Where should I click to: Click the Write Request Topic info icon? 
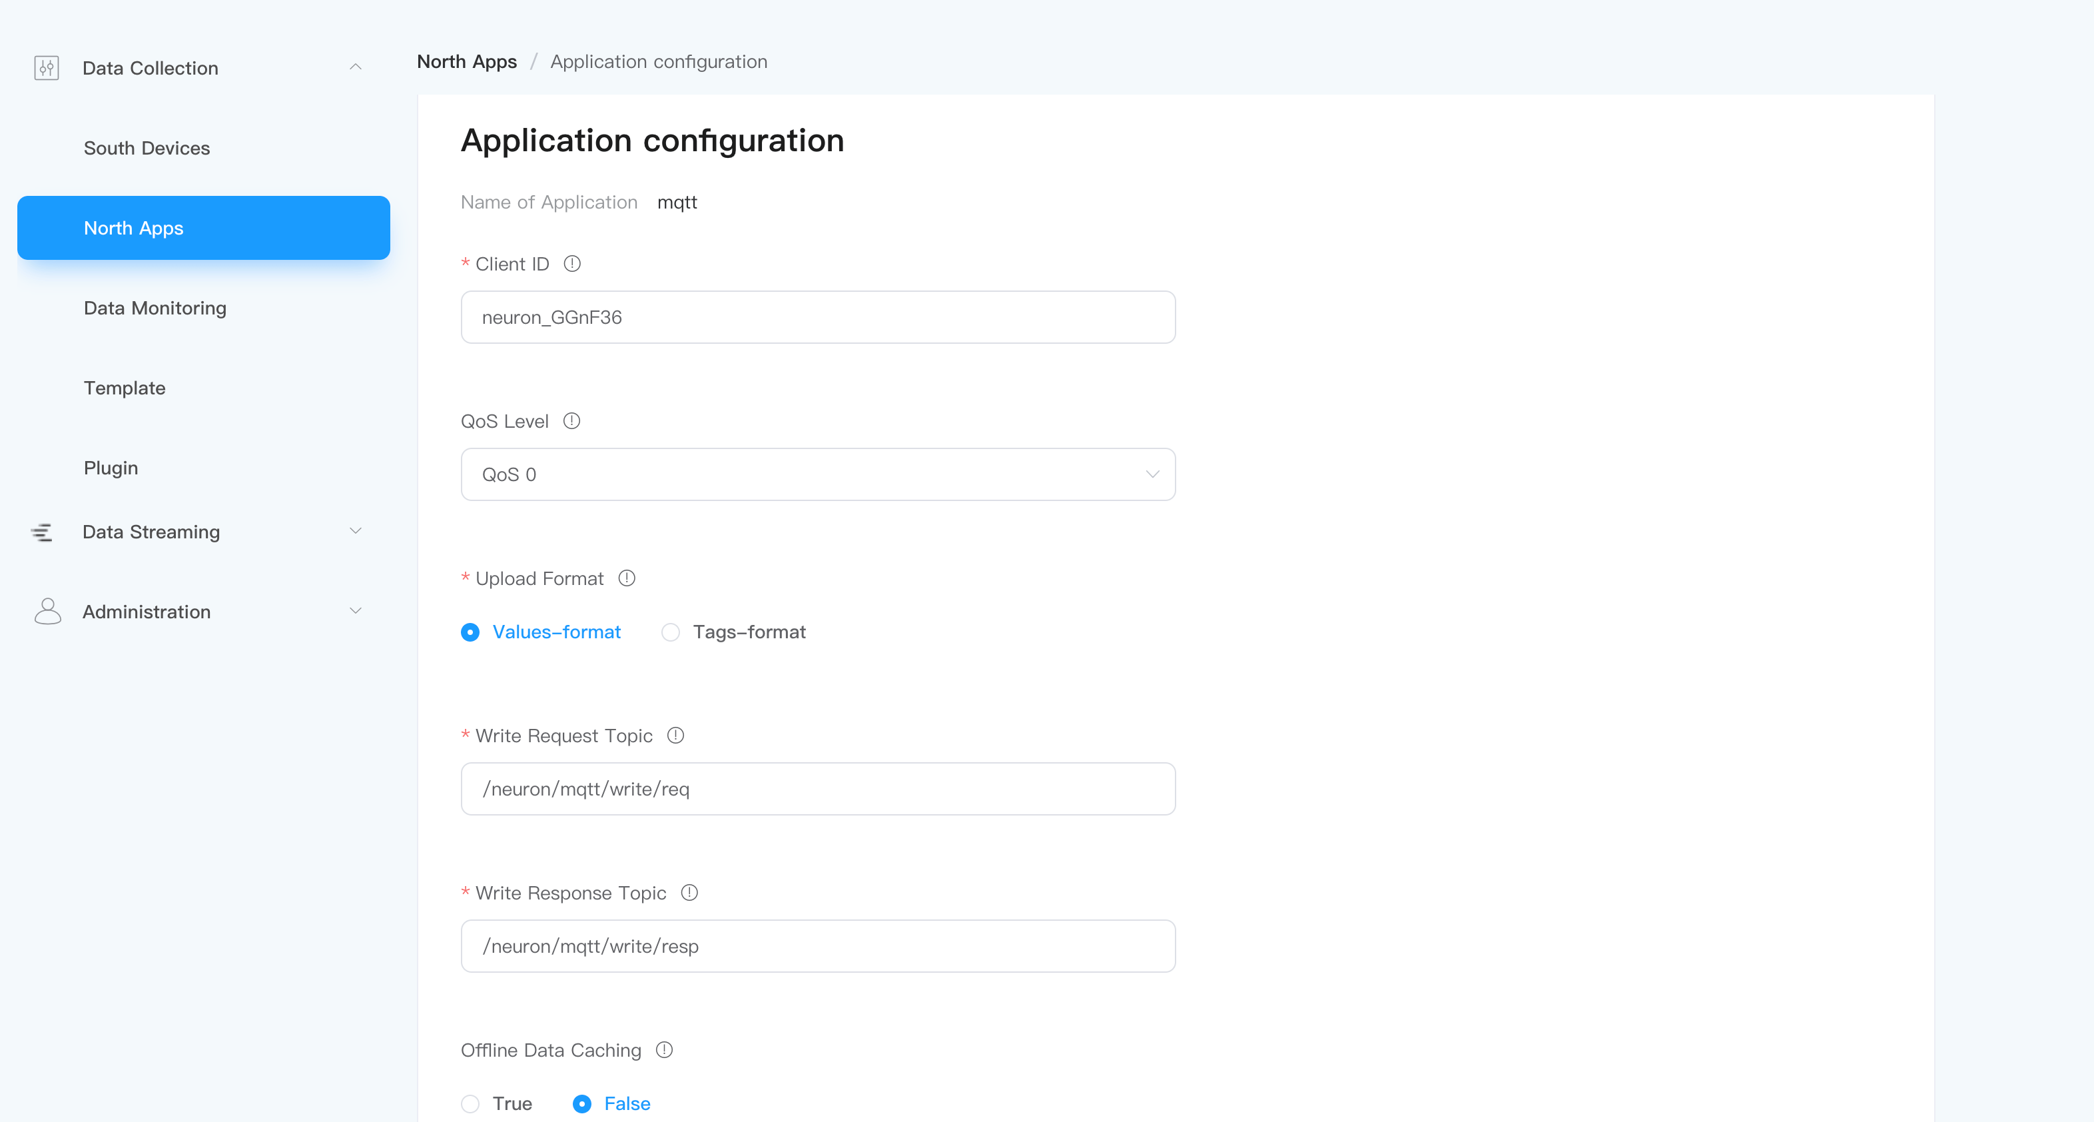click(675, 735)
